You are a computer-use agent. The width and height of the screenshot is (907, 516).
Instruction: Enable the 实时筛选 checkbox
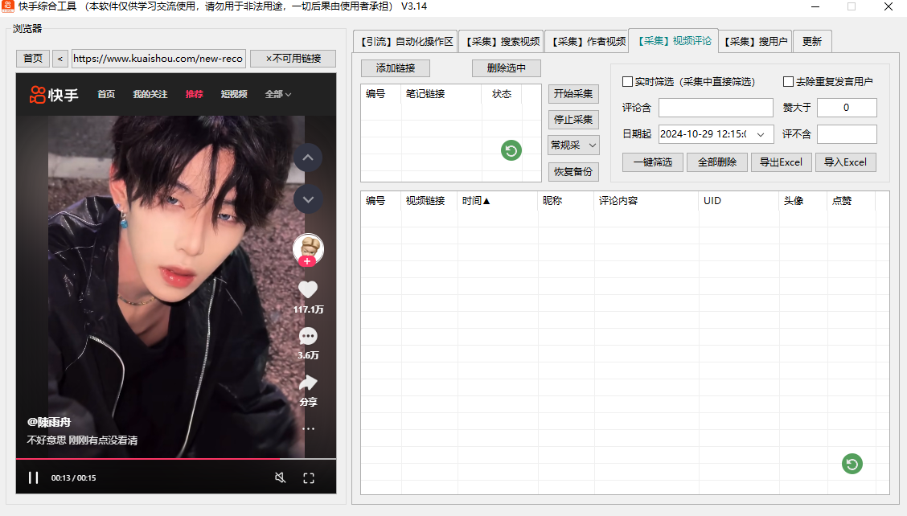point(628,82)
